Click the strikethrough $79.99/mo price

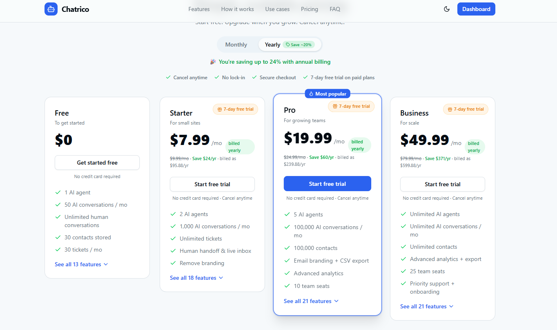pos(410,158)
